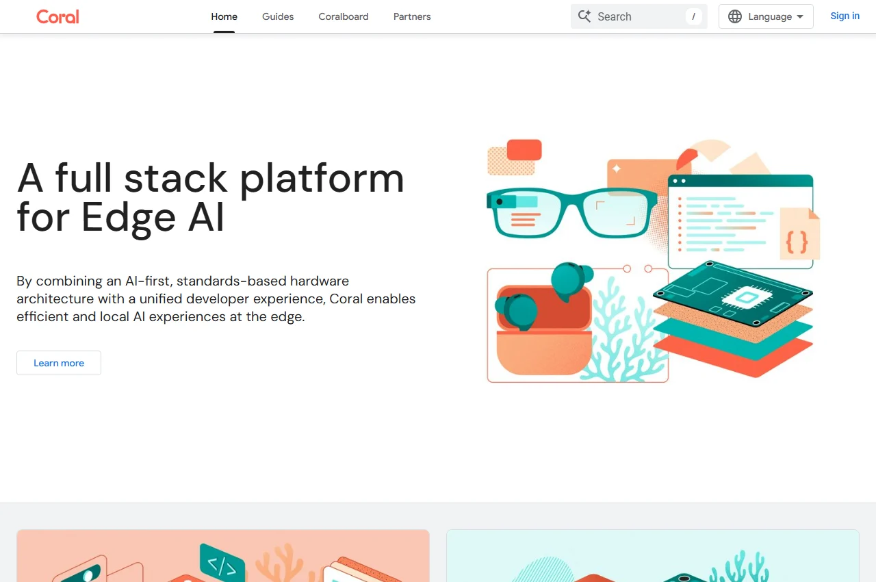Open the Guides tab

(x=278, y=16)
